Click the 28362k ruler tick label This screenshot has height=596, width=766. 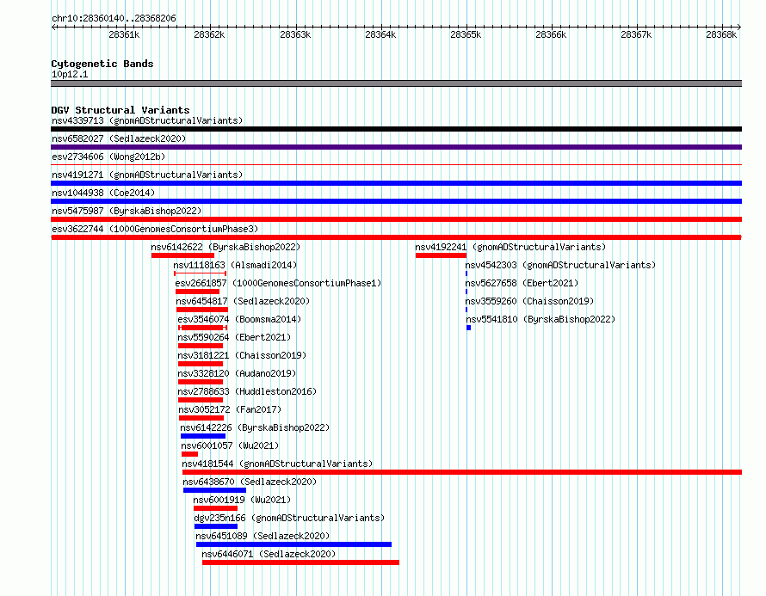tap(209, 34)
